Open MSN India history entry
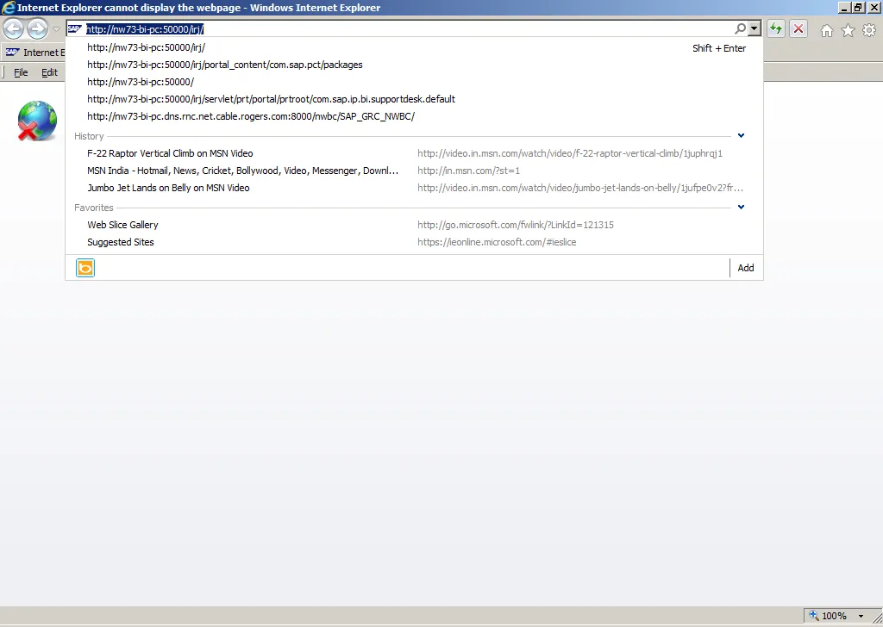 coord(415,171)
